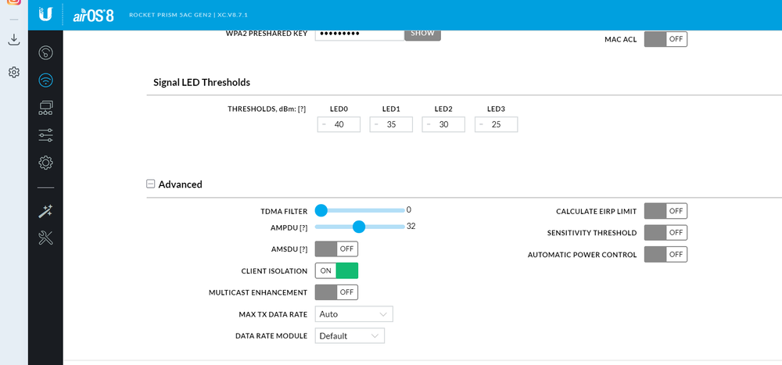Open the Services sliders sidebar icon
Viewport: 782px width, 365px height.
pyautogui.click(x=45, y=135)
